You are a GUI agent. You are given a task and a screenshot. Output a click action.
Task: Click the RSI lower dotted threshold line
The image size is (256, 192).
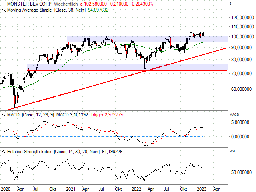[102, 182]
